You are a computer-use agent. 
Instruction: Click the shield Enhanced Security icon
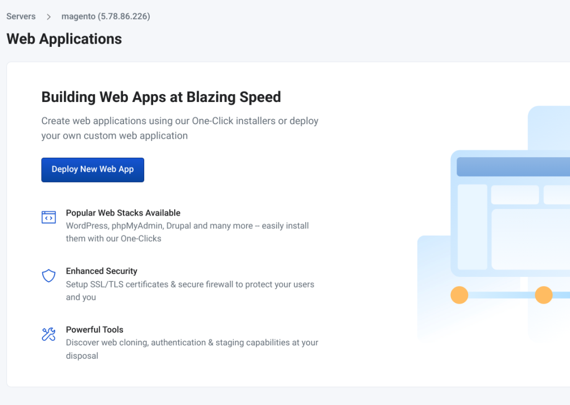coord(49,276)
